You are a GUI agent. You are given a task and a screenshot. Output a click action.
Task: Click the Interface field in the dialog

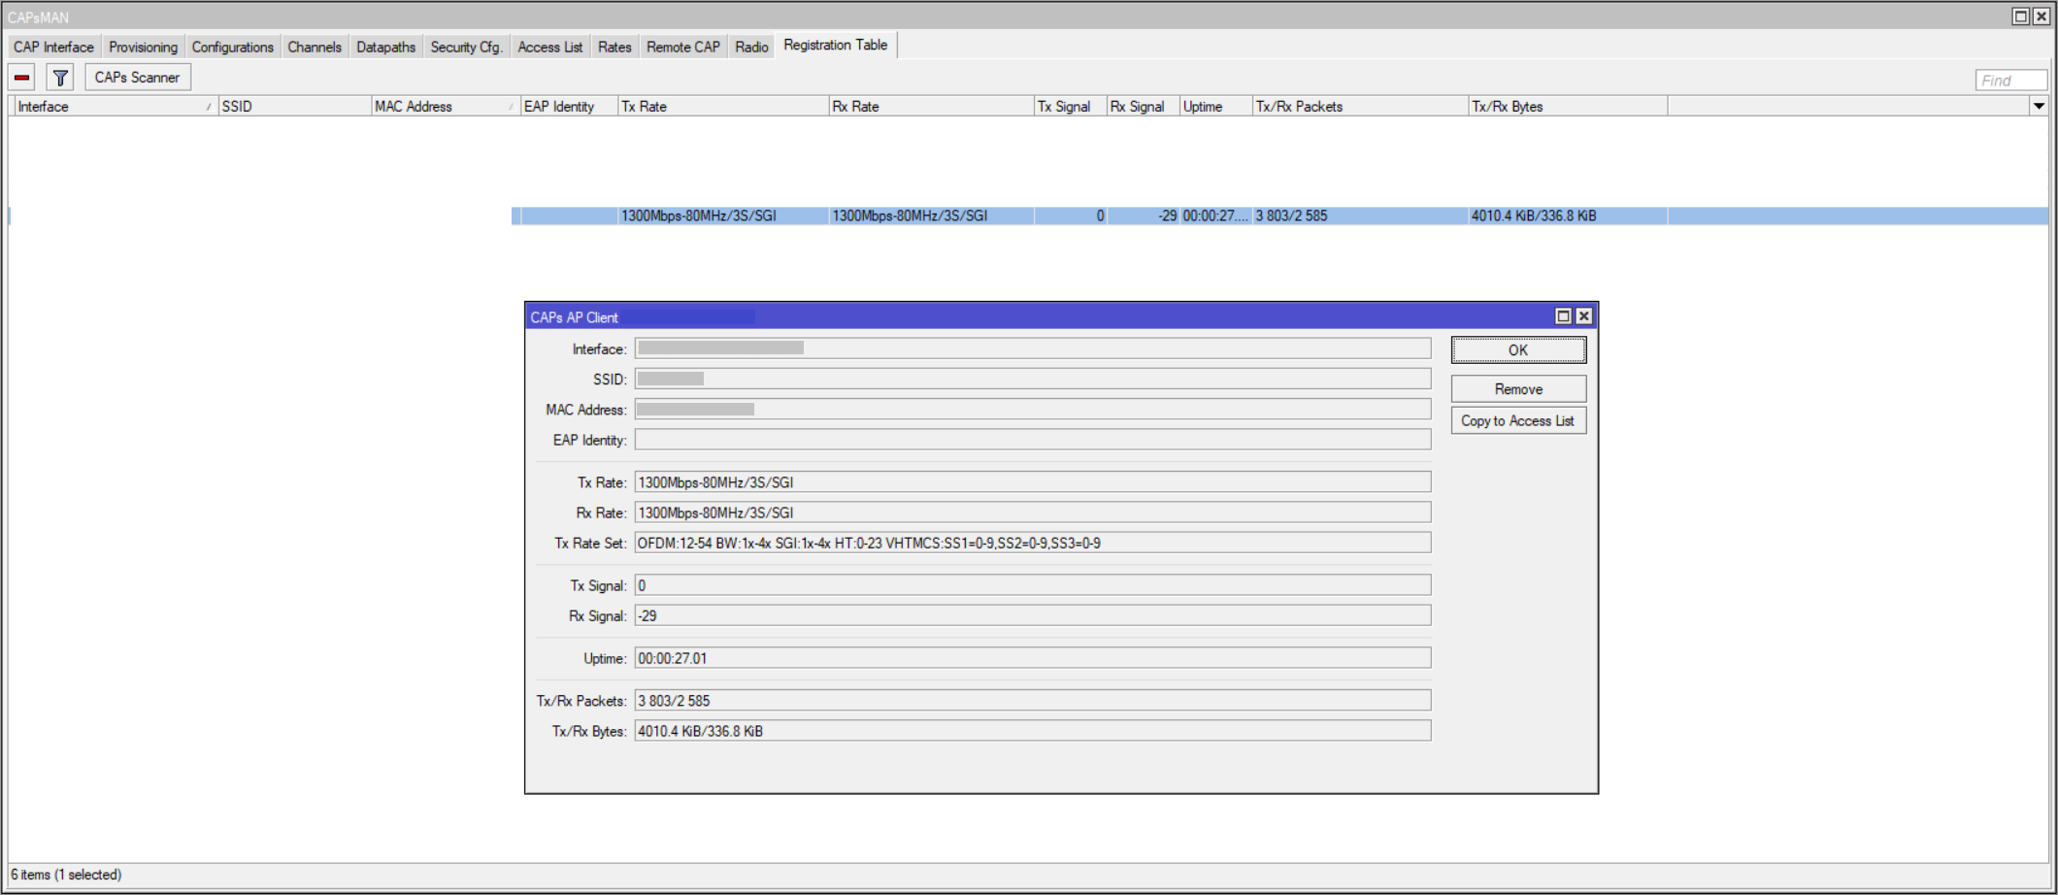(1033, 348)
